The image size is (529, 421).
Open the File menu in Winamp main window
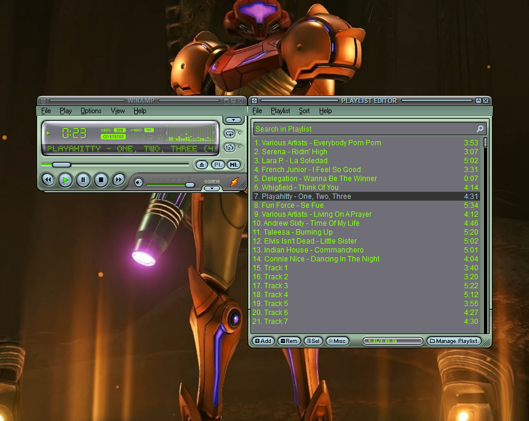(46, 111)
